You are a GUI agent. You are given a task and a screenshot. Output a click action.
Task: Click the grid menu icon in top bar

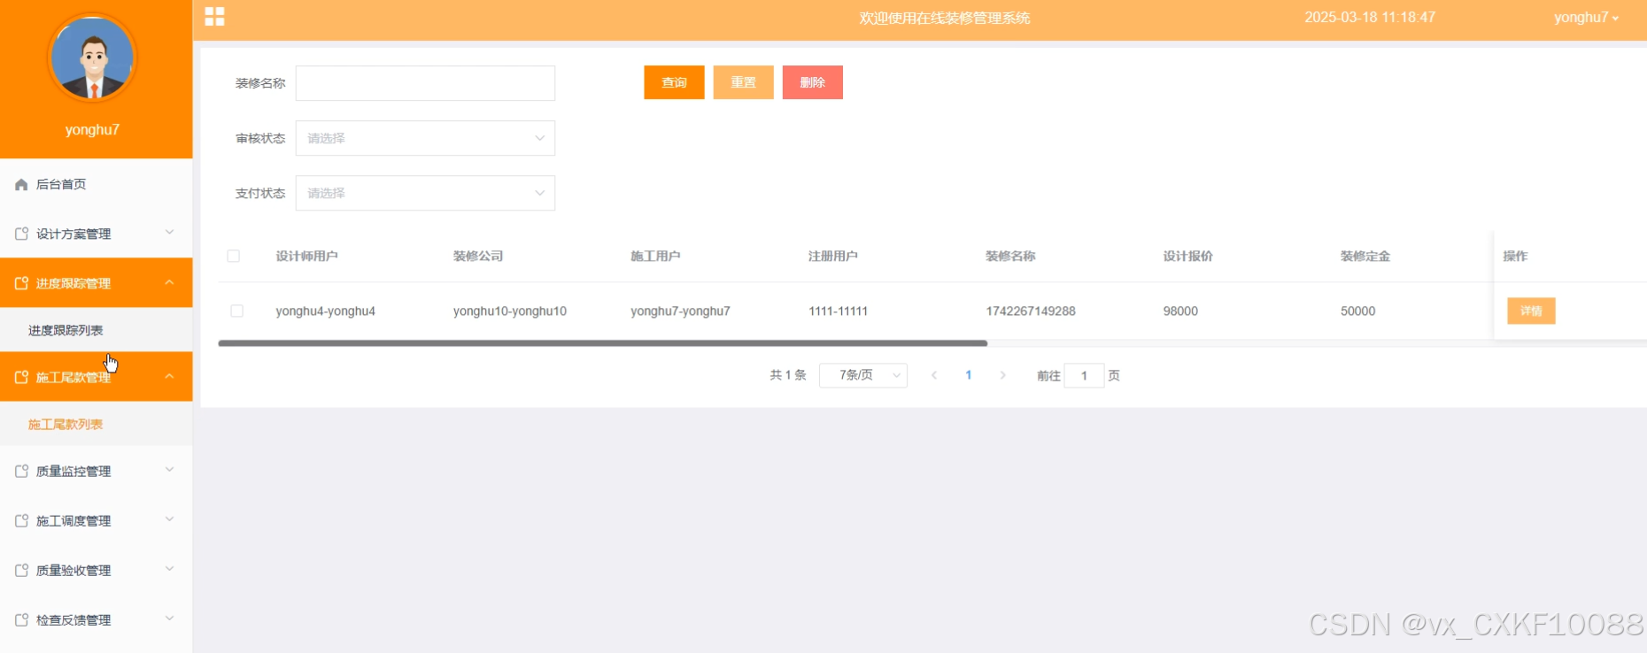[x=214, y=17]
